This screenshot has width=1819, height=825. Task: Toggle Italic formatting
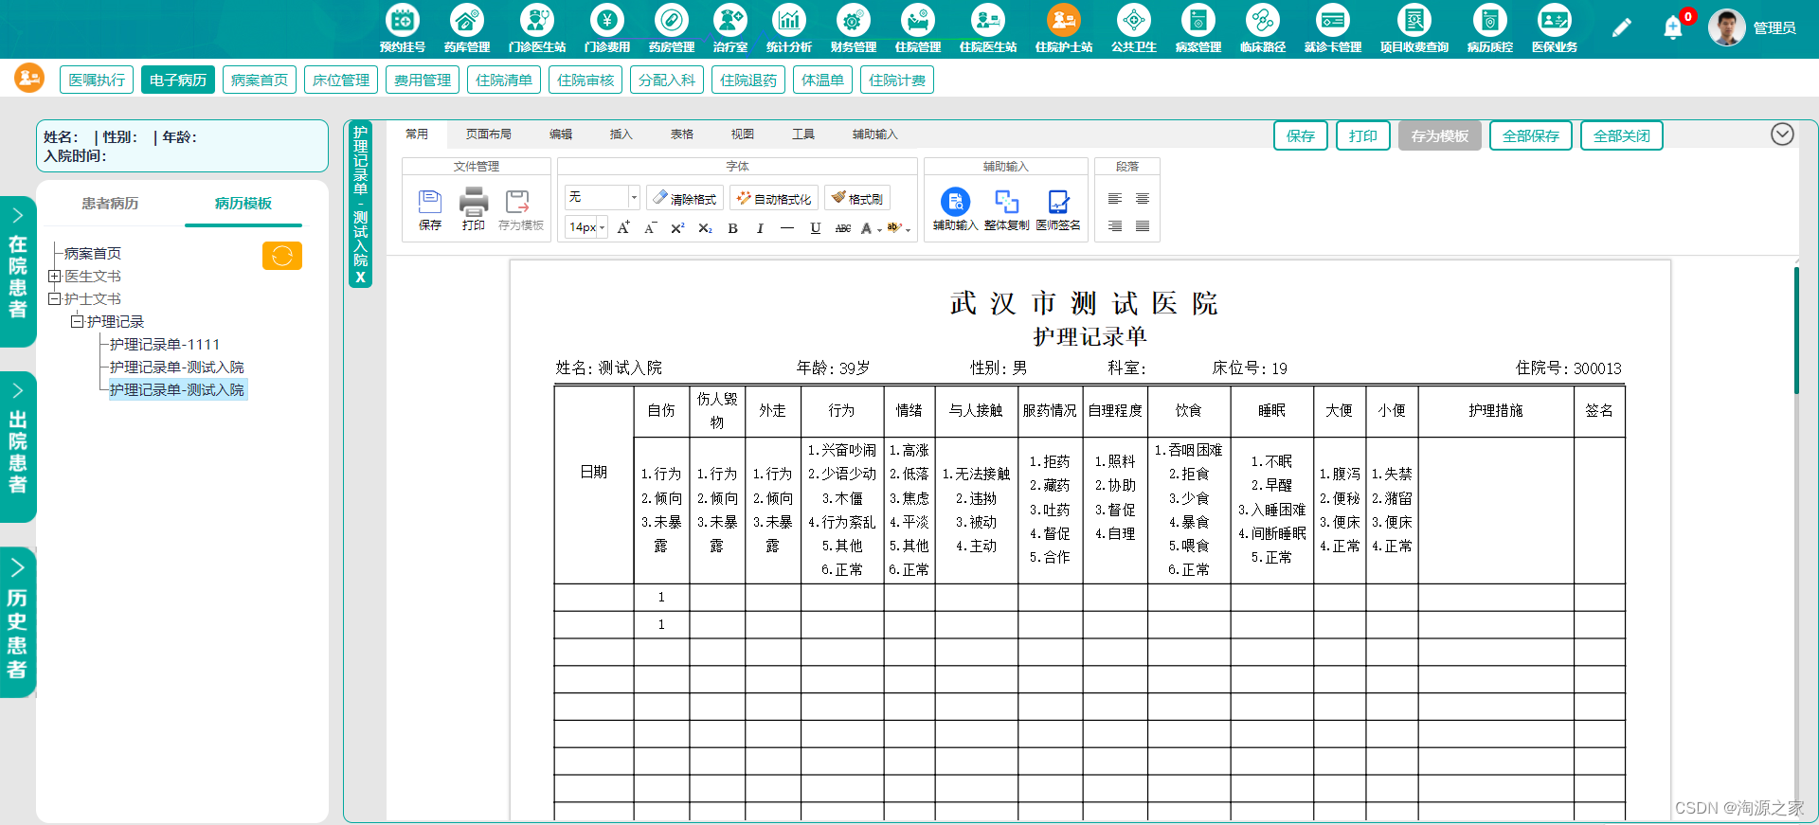pos(760,228)
